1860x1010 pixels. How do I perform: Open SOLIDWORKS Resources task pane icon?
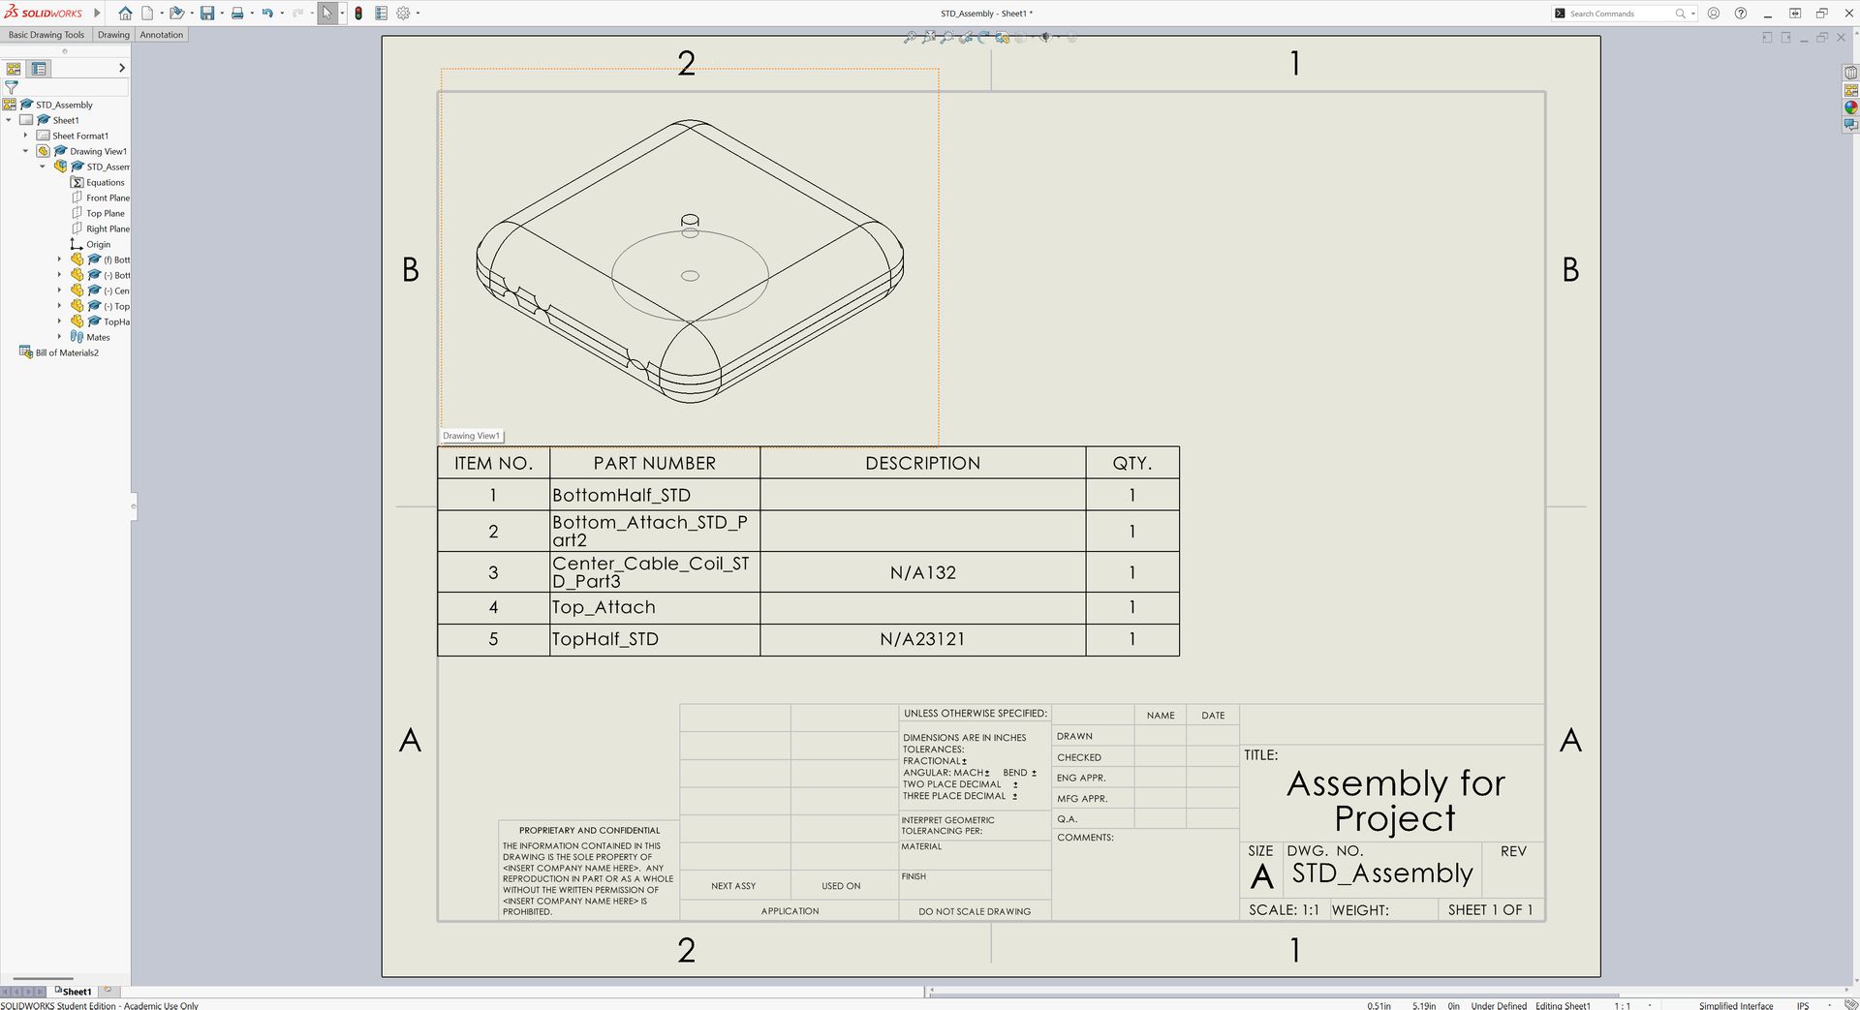[x=1850, y=73]
